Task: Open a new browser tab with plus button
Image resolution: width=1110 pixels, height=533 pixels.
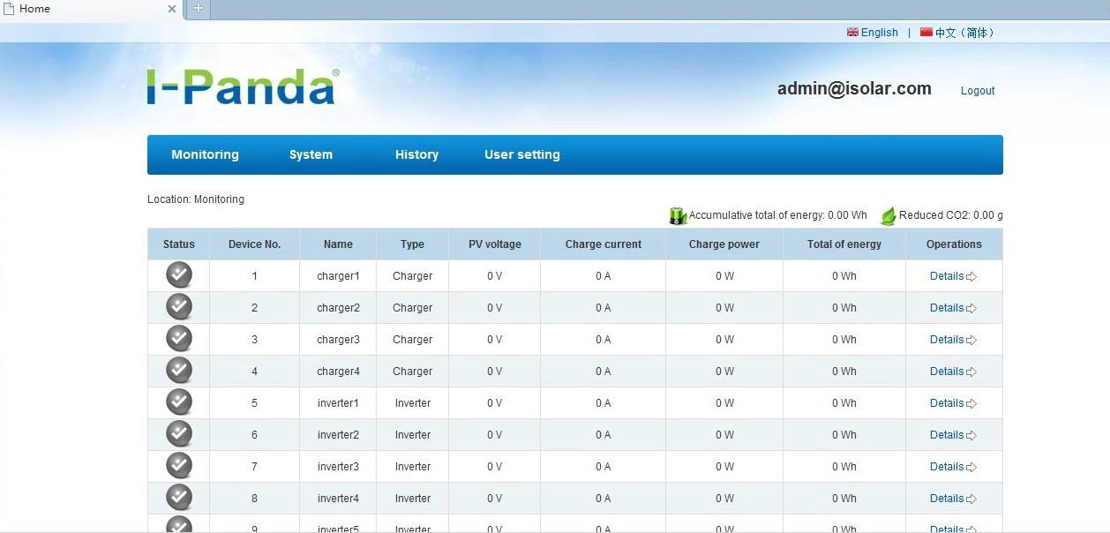Action: point(199,9)
